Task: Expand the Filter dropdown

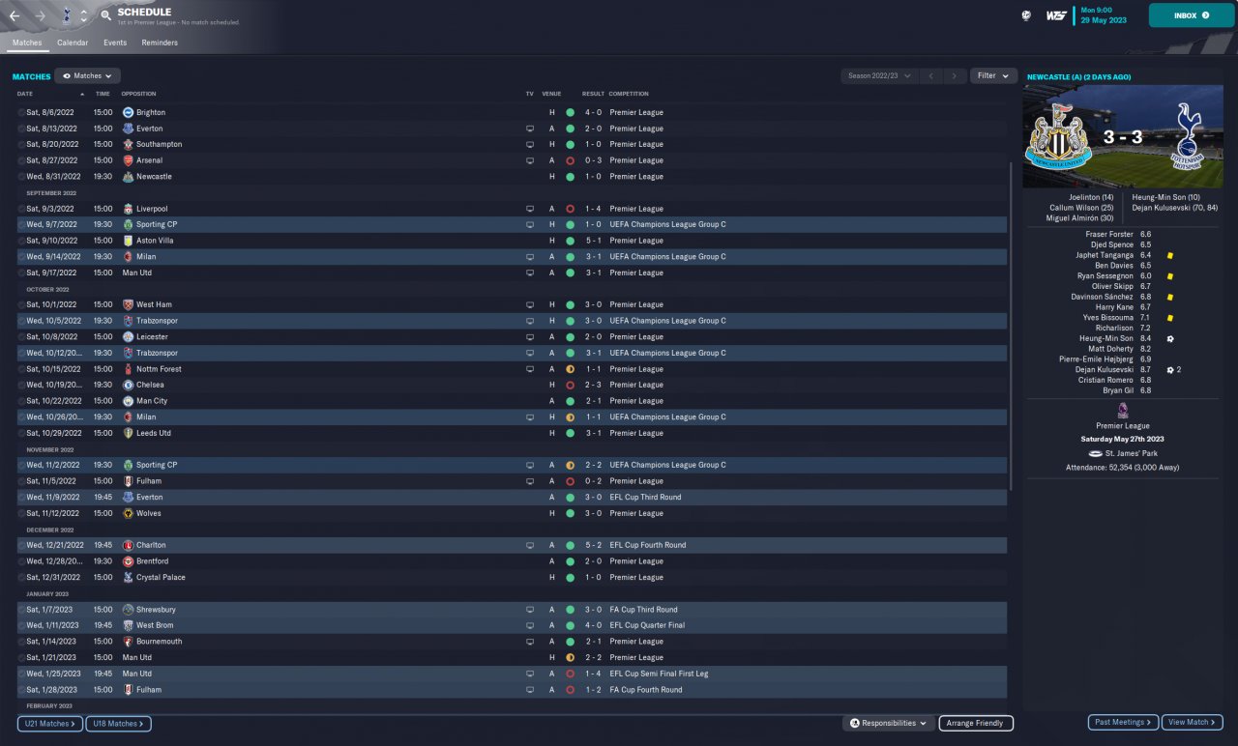Action: [x=993, y=75]
